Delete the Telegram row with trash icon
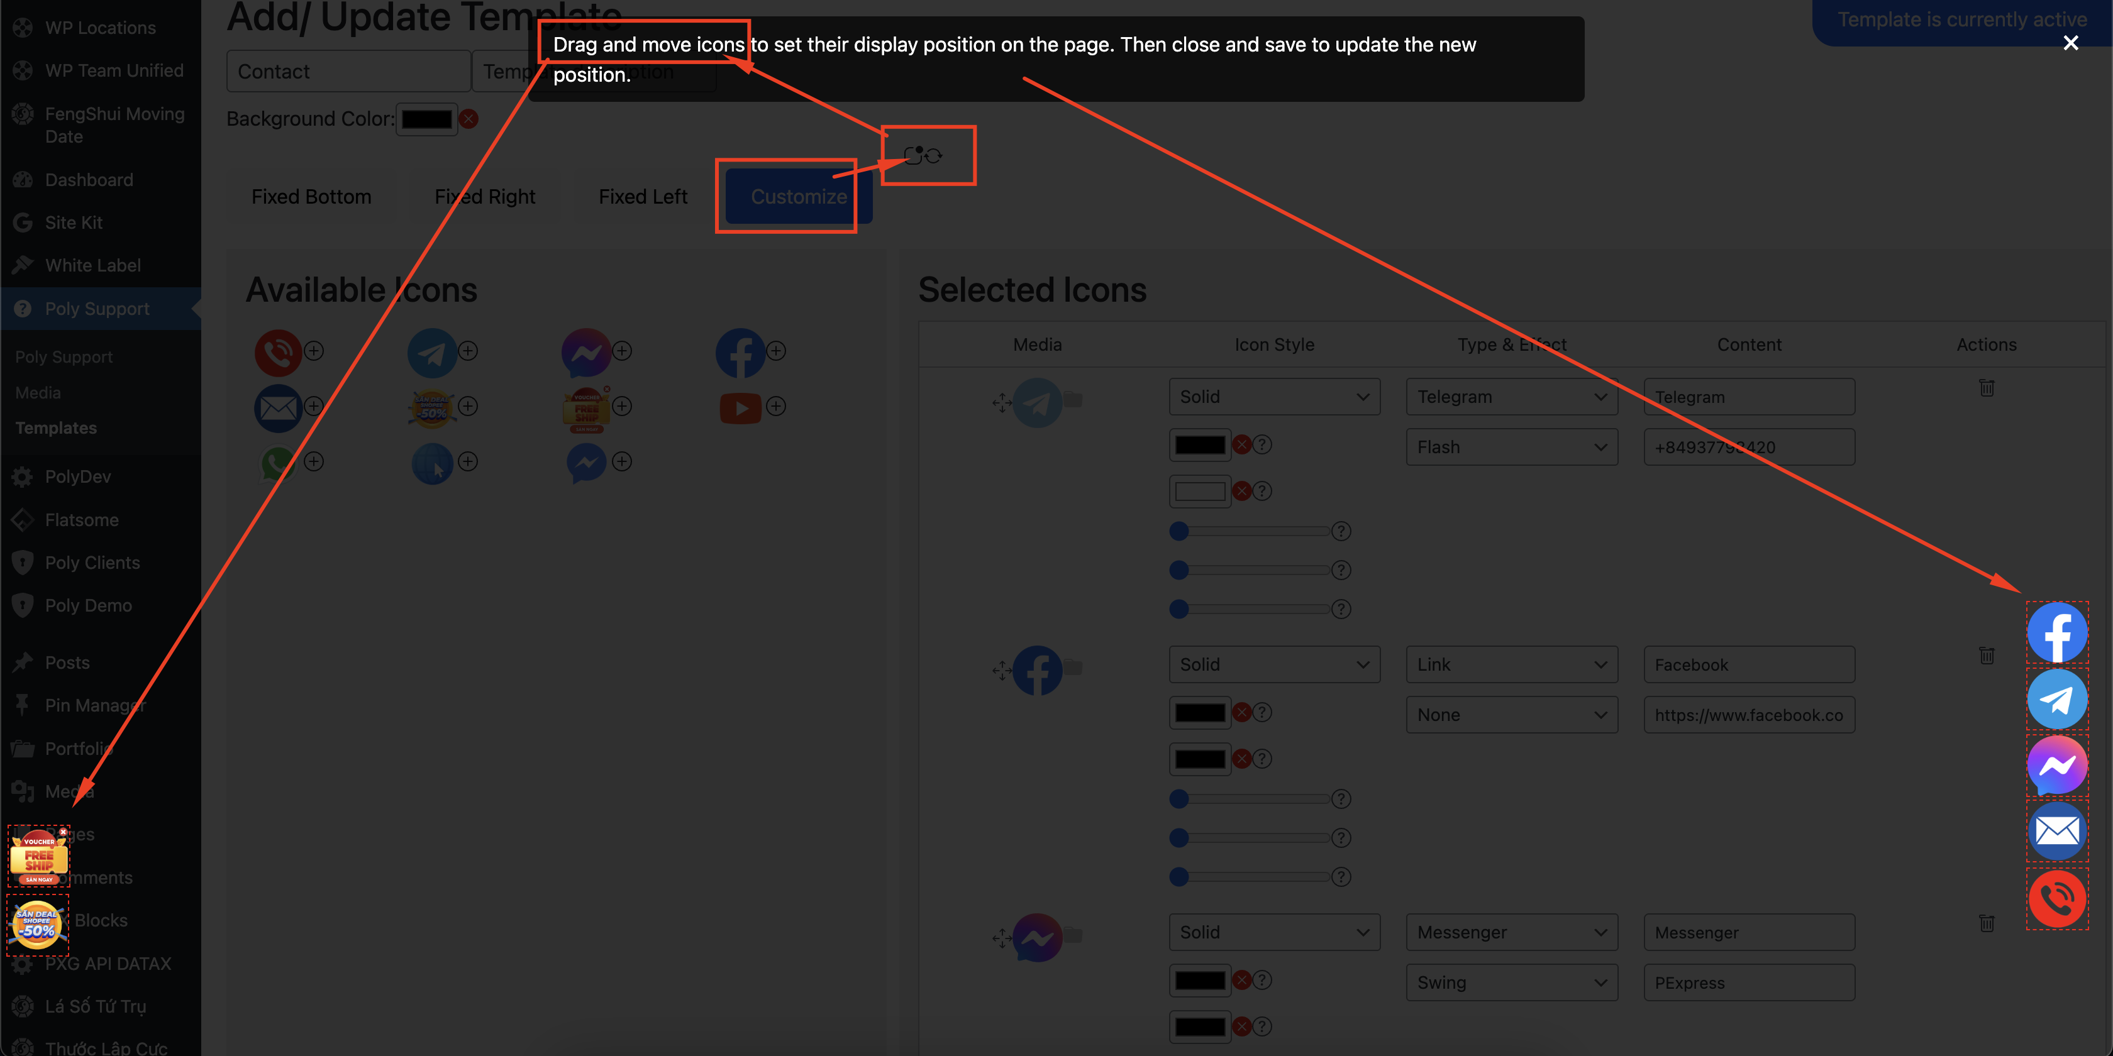 tap(1986, 388)
